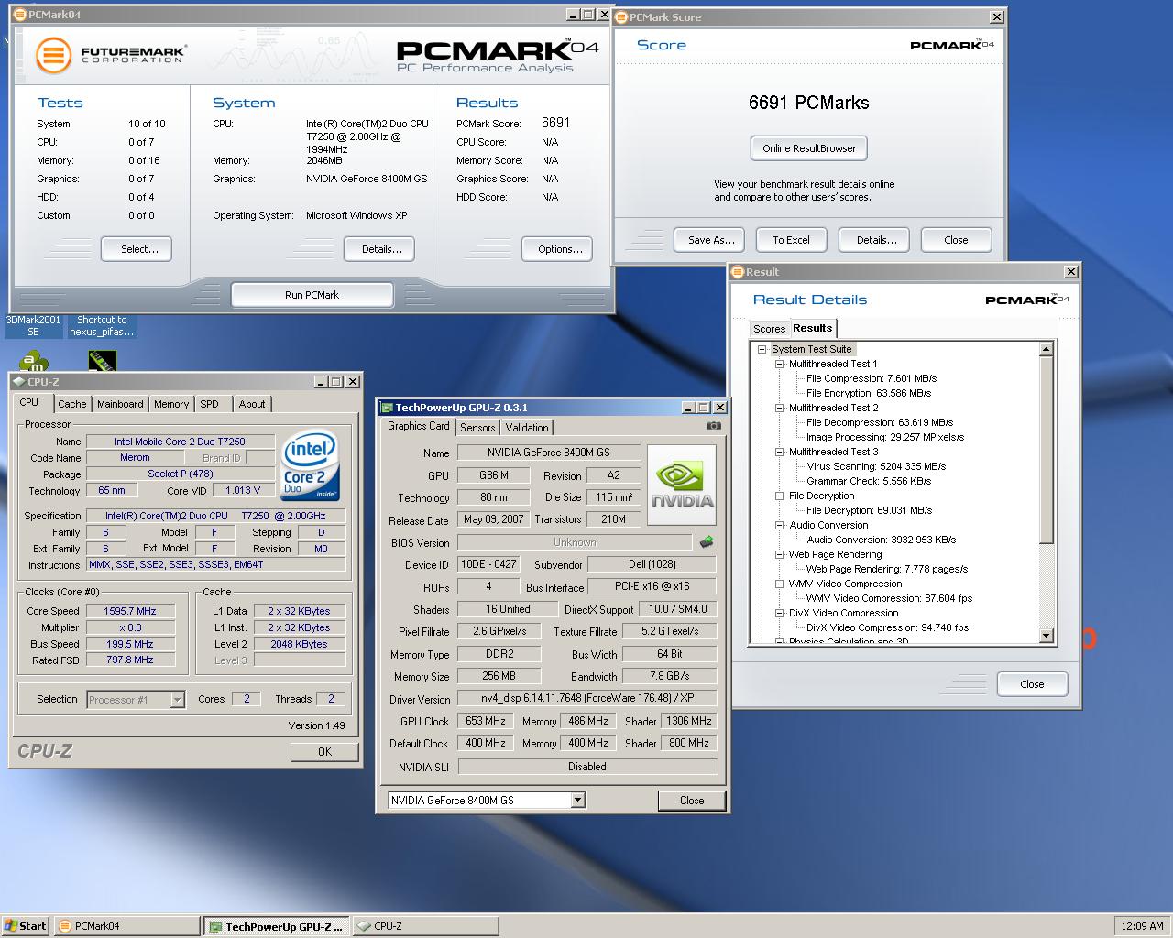This screenshot has height=938, width=1173.
Task: Click the CPU Name field Intel Mobile Core 2 Duo T7250
Action: pos(180,442)
